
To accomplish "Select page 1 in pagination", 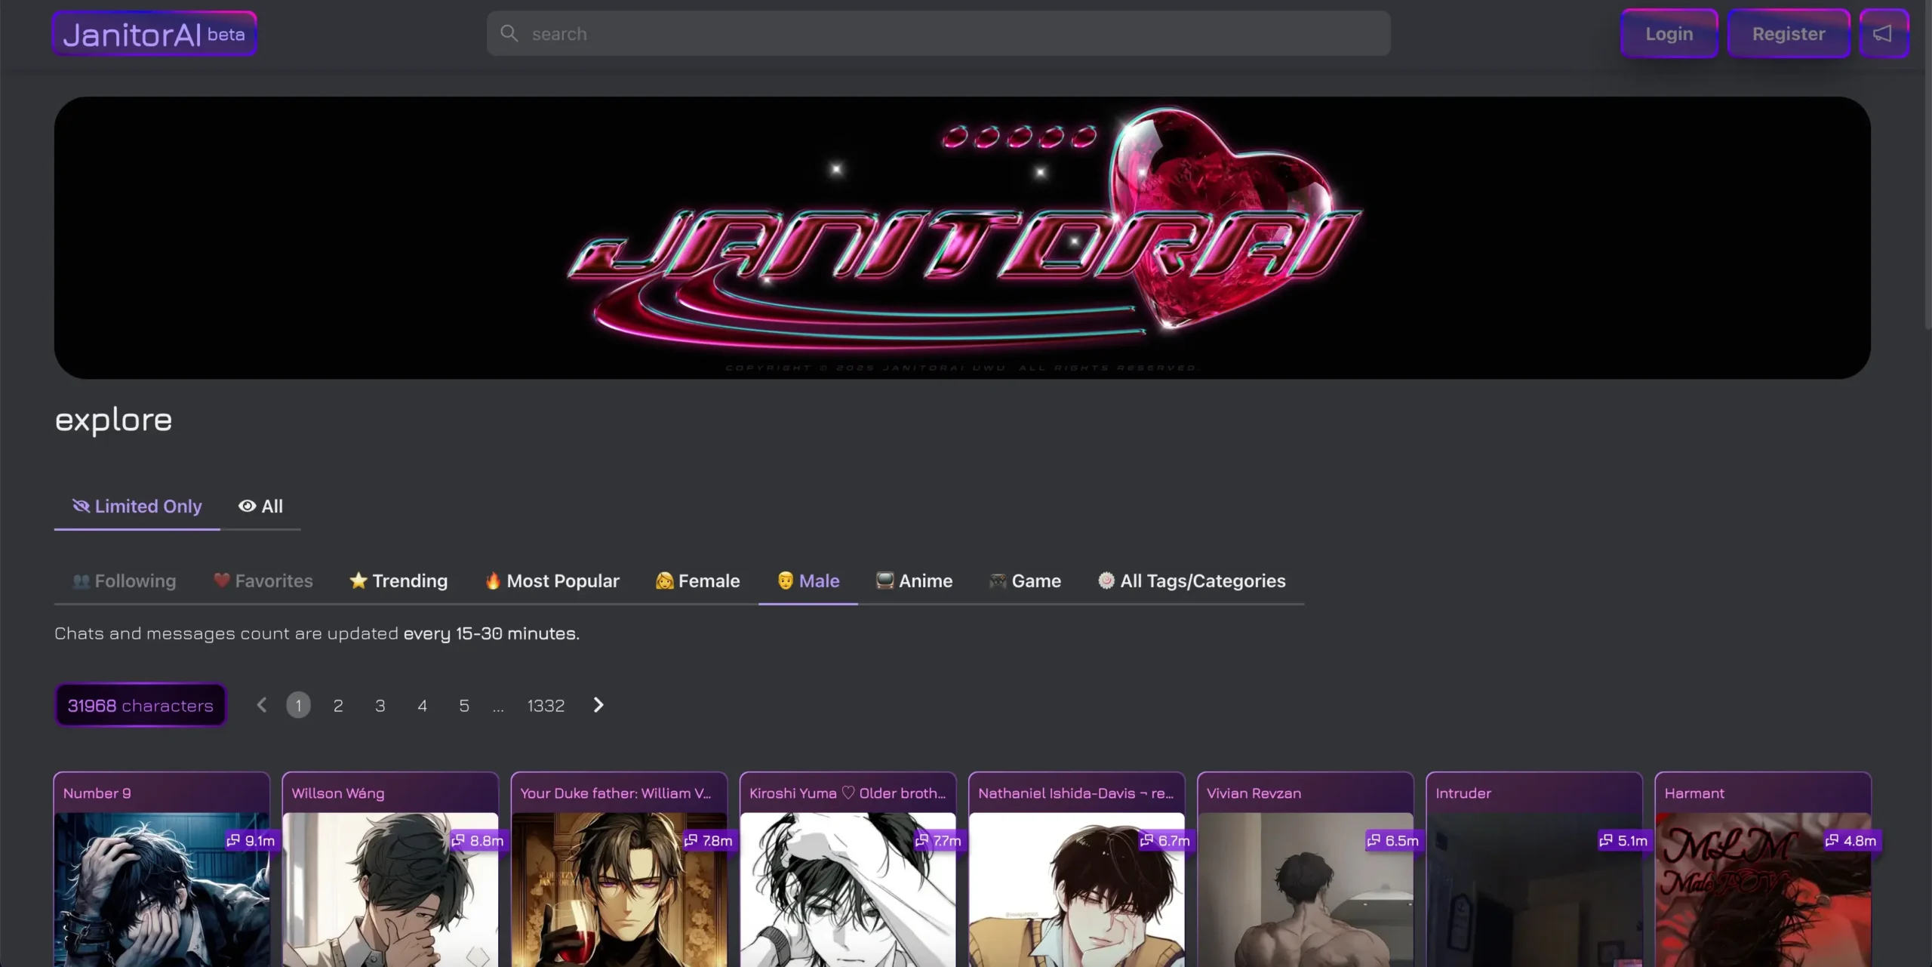I will (x=299, y=705).
